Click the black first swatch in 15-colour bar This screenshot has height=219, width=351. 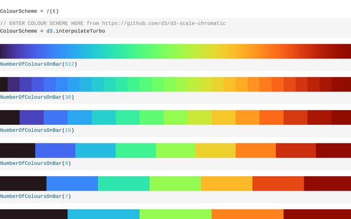point(10,118)
